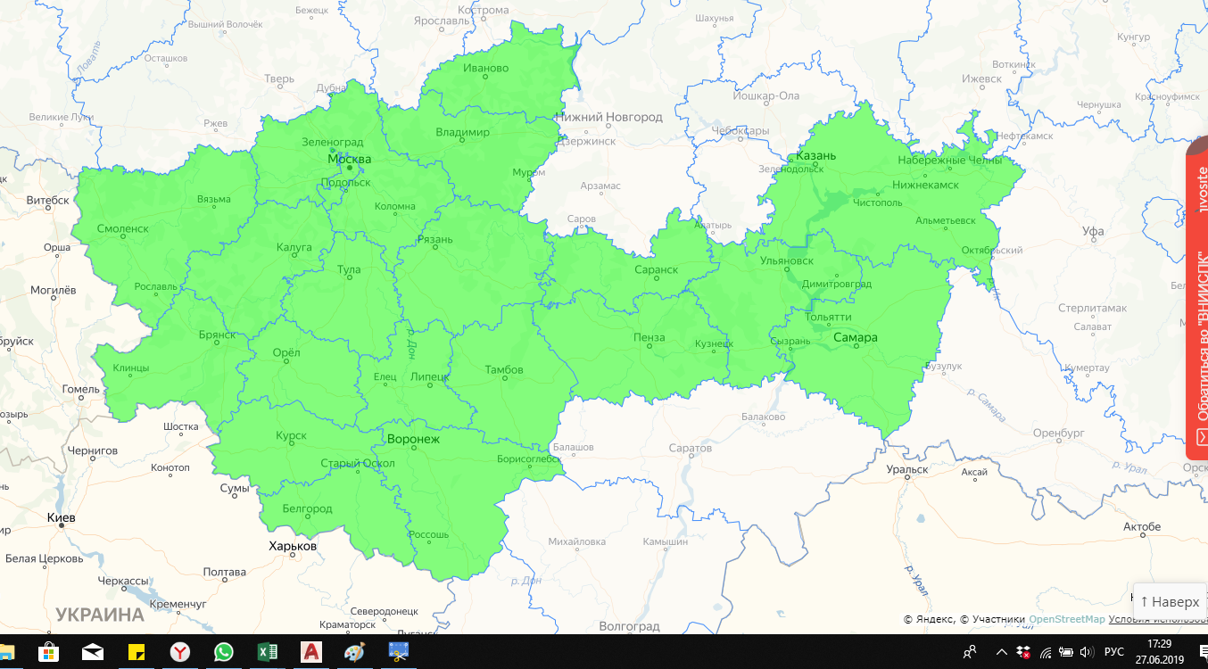Screen dimensions: 1208x669
Task: Switch the РУС input language indicator
Action: point(1114,652)
